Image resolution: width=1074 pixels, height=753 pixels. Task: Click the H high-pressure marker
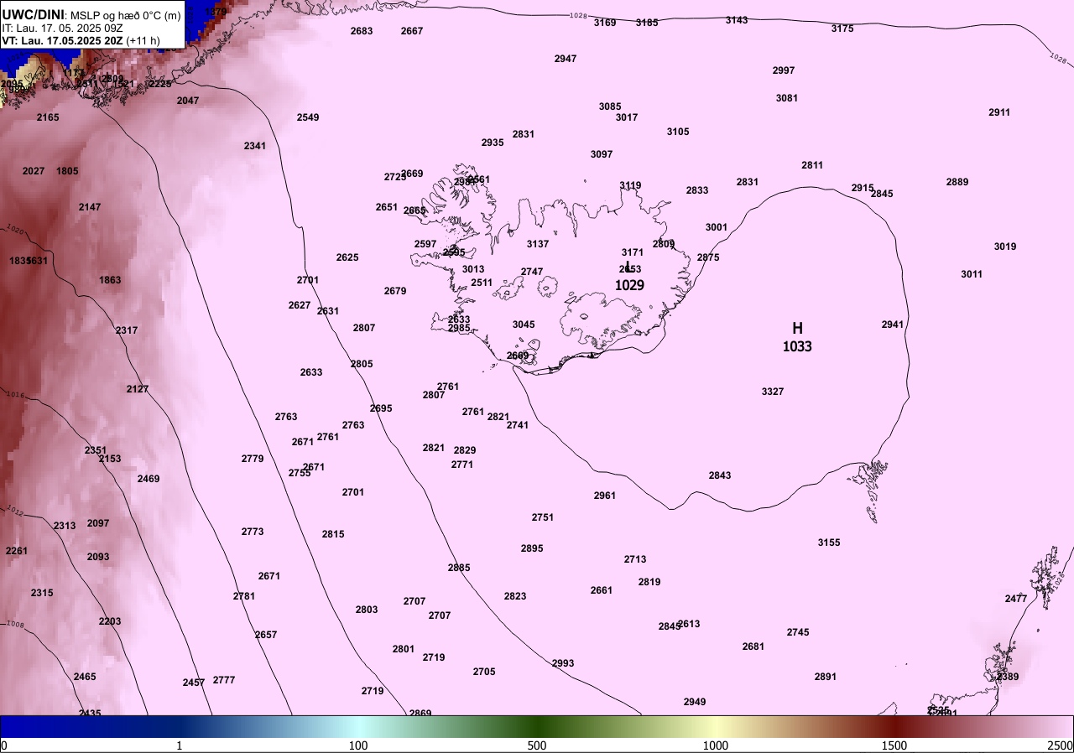(797, 329)
